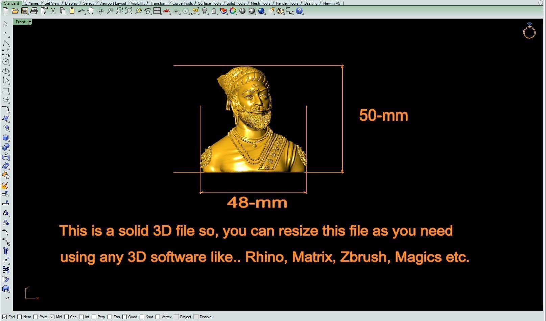Click the padlock Lock objects icon
The width and height of the screenshot is (546, 321).
point(214,11)
